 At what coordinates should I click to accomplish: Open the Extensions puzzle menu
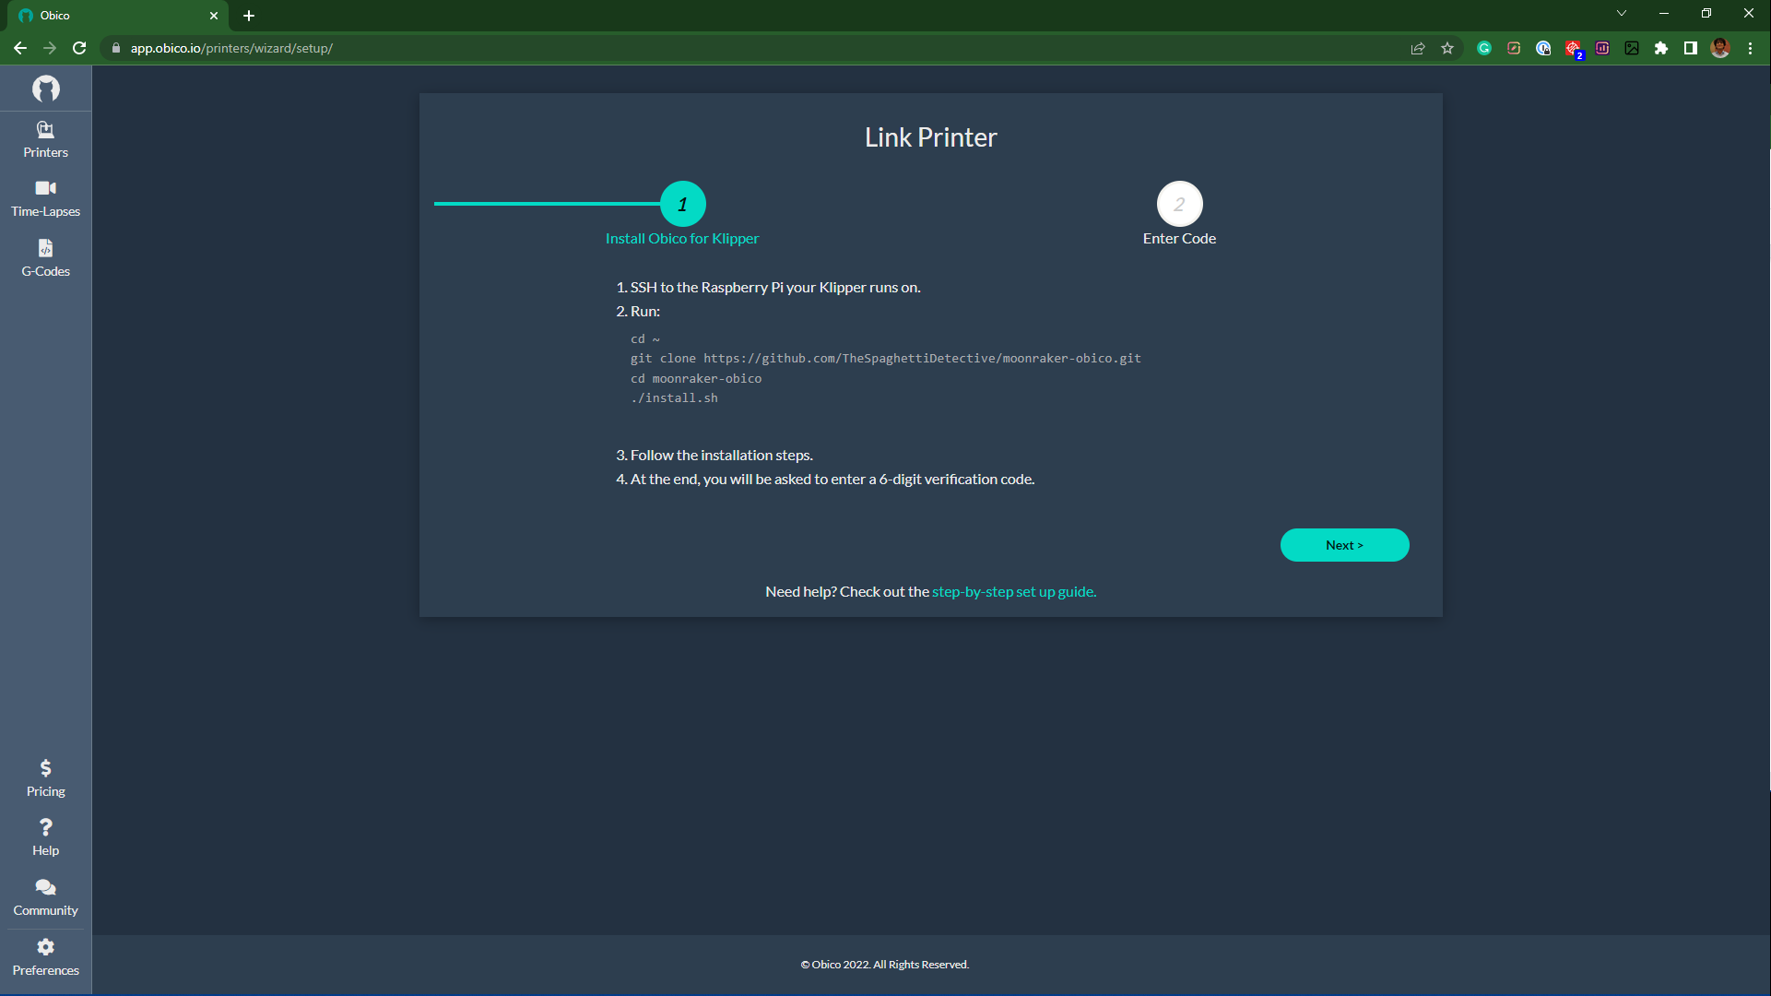[1661, 48]
